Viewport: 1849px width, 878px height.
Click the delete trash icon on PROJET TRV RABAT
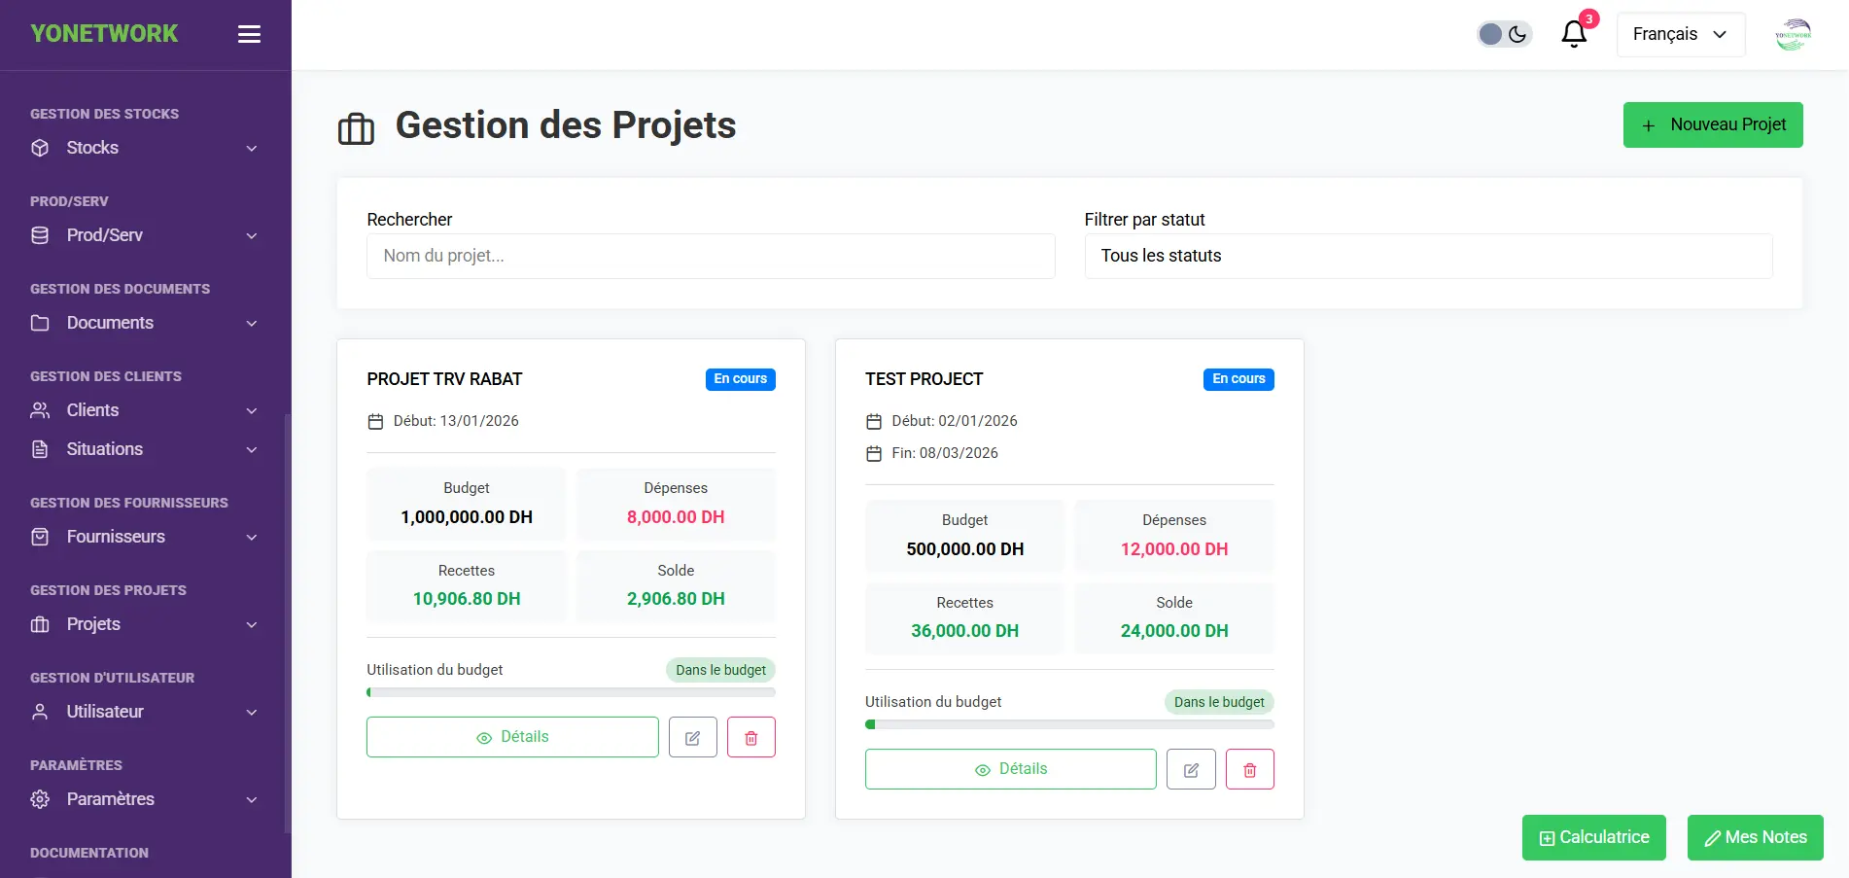pyautogui.click(x=750, y=737)
